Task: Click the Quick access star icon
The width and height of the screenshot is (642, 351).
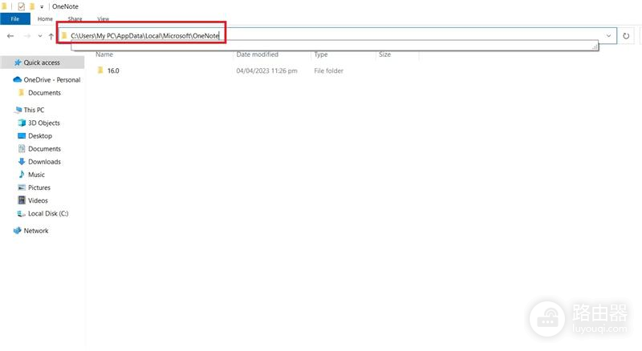Action: tap(18, 63)
